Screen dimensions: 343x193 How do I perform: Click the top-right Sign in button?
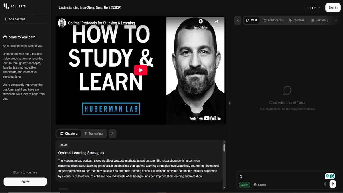333,8
